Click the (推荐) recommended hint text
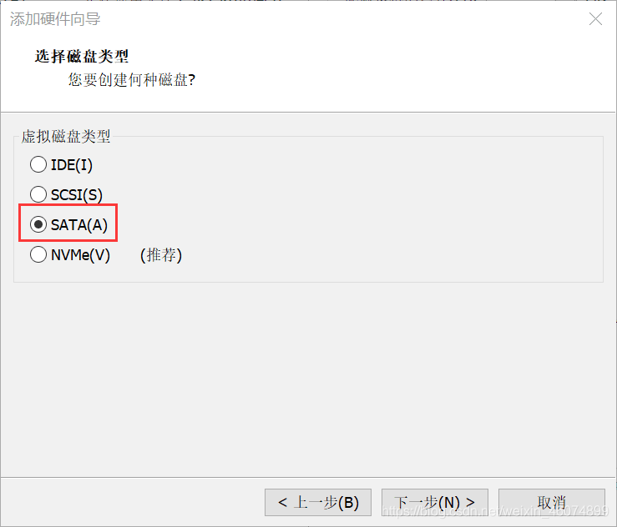The image size is (617, 527). click(x=161, y=255)
